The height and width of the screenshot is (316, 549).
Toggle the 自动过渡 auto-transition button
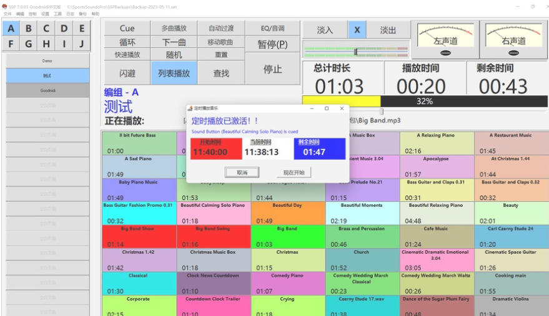pyautogui.click(x=221, y=28)
